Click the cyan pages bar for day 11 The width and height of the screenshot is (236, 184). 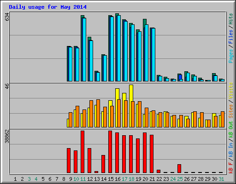(84, 50)
